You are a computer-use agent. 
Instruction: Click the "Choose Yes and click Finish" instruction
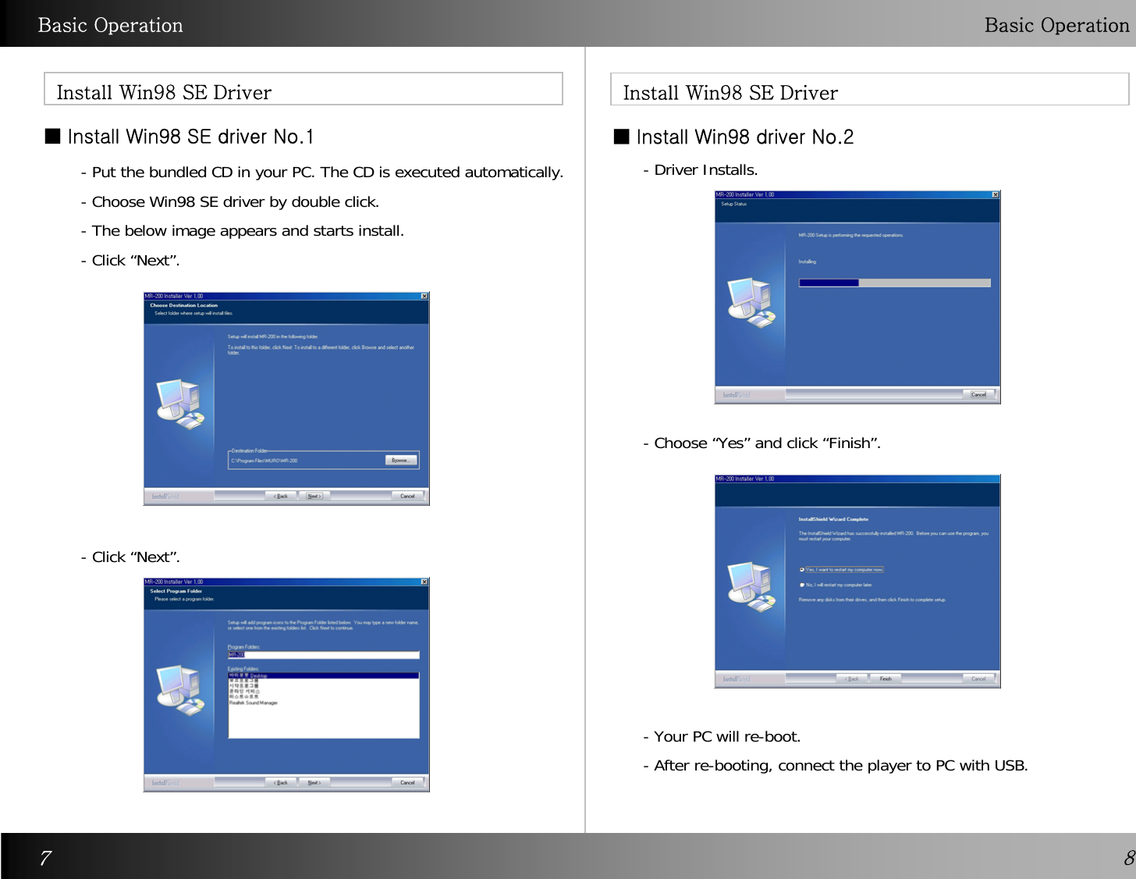point(762,443)
